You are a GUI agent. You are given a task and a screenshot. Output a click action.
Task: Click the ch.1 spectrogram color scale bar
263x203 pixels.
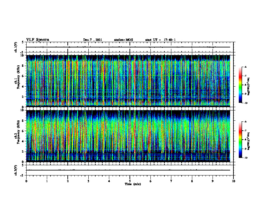[x=240, y=85]
